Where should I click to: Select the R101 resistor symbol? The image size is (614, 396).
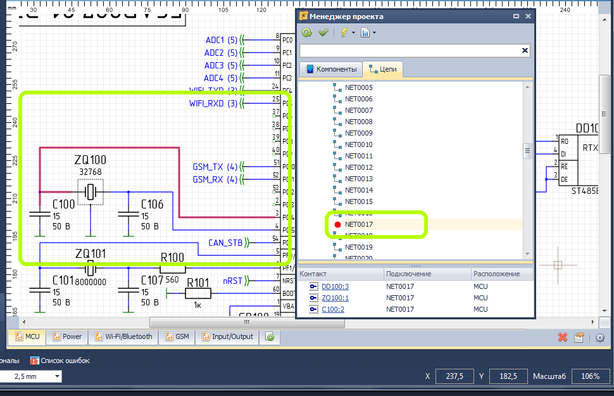click(197, 293)
